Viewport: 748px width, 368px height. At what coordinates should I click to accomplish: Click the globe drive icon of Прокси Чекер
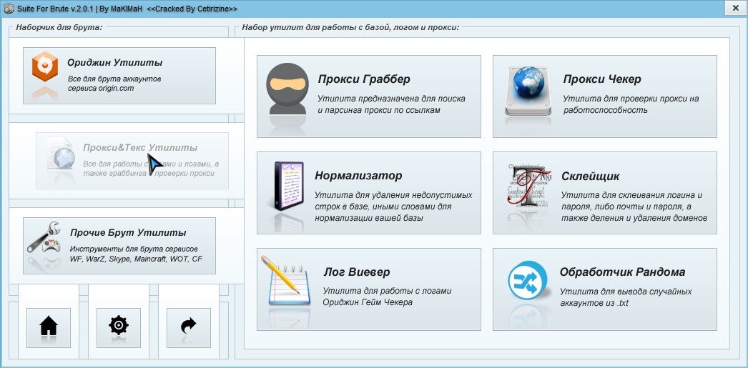click(x=528, y=91)
